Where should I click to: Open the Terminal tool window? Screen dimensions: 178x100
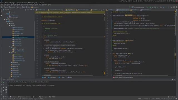13,97
